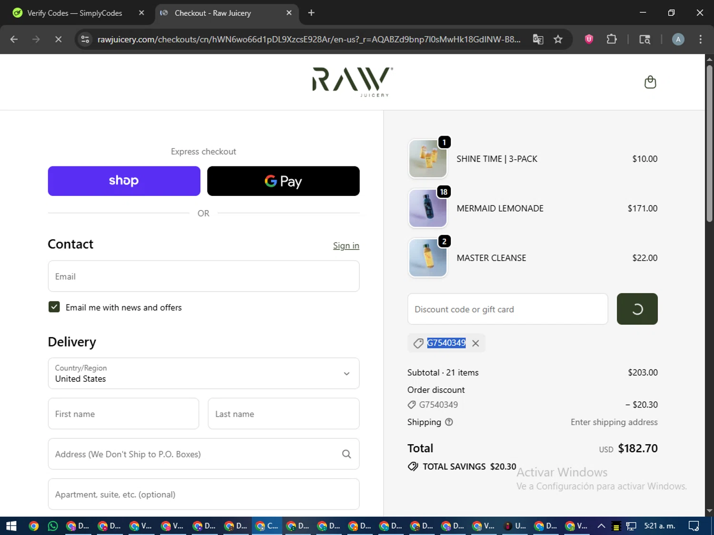Screen dimensions: 714x535
Task: Click the network icon in system tray
Action: click(x=631, y=526)
